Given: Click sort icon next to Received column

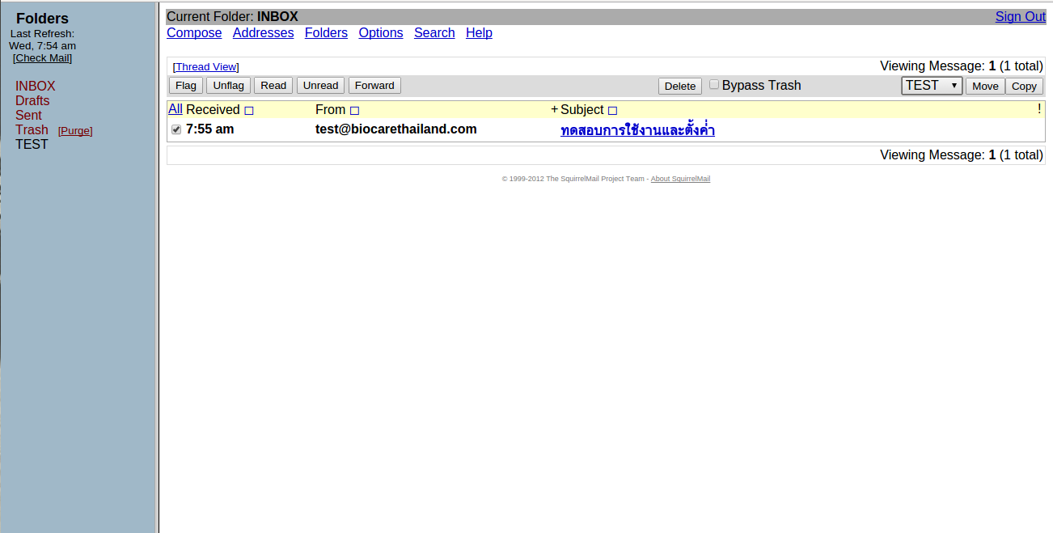Looking at the screenshot, I should [x=249, y=111].
